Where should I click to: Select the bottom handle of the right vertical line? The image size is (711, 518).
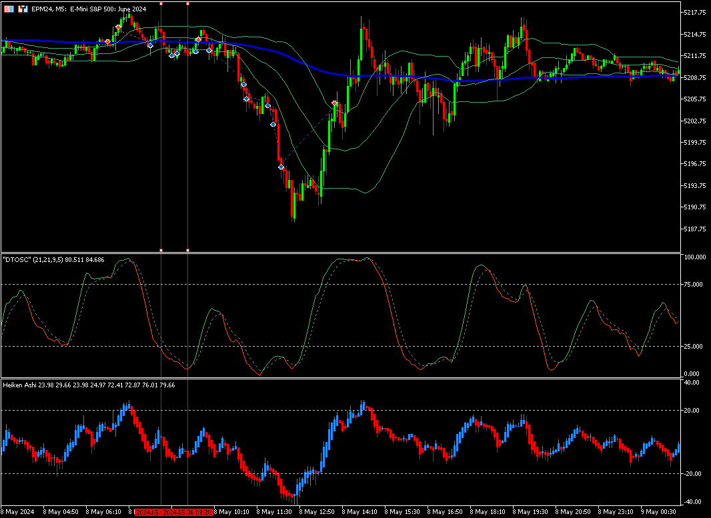coord(187,250)
